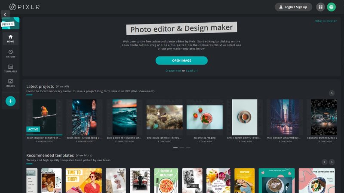This screenshot has width=344, height=193.
Task: Open the History section in the sidebar
Action: coord(10,54)
